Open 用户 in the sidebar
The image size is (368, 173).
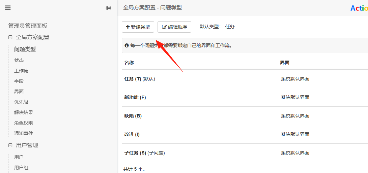[19, 157]
